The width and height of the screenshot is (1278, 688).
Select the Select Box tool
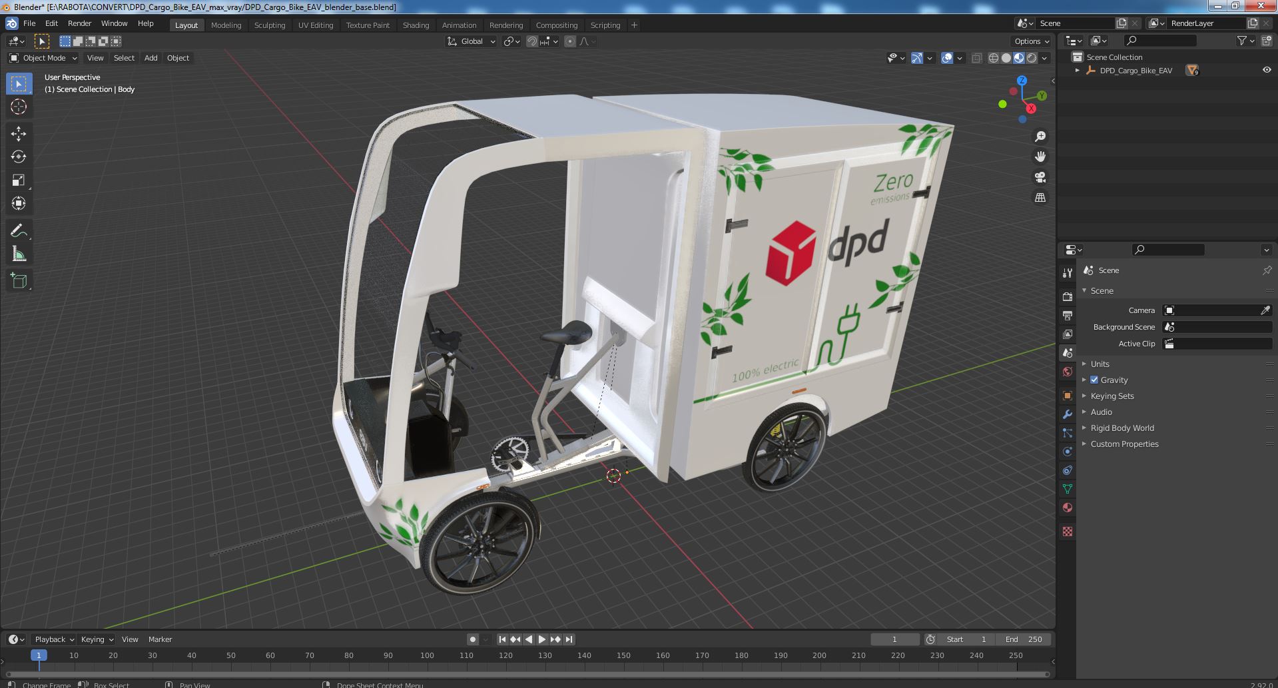coord(19,84)
